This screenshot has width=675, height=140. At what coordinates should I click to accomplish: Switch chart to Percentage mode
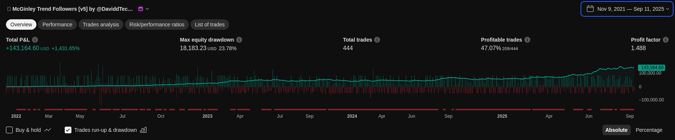(x=649, y=130)
